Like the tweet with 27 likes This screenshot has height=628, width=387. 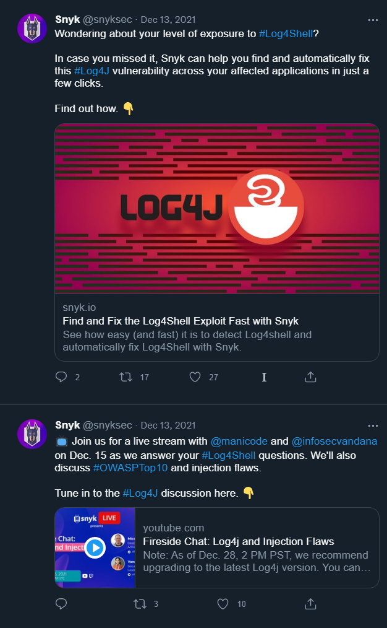195,377
